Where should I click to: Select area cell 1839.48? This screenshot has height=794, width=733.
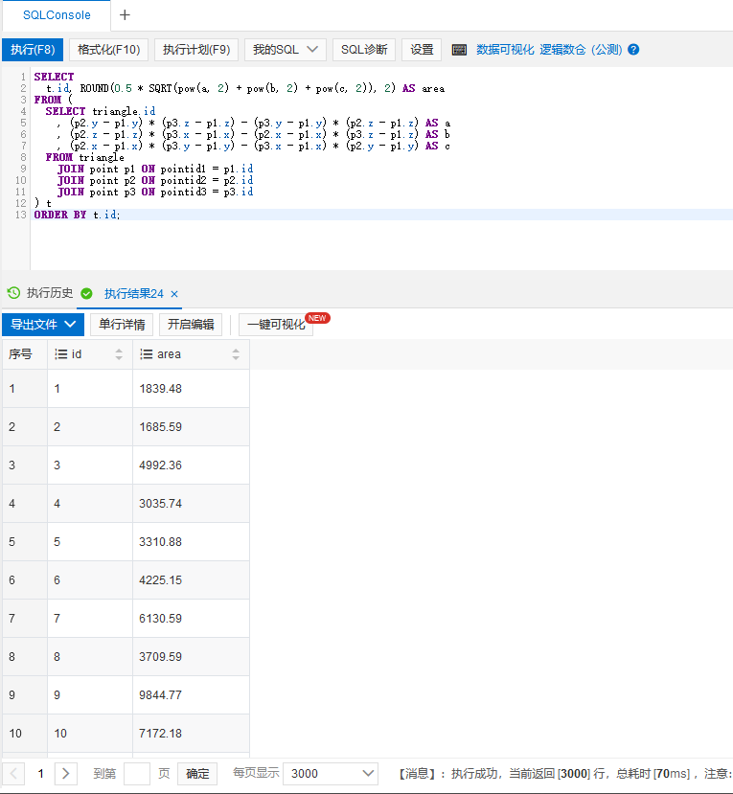pyautogui.click(x=191, y=389)
